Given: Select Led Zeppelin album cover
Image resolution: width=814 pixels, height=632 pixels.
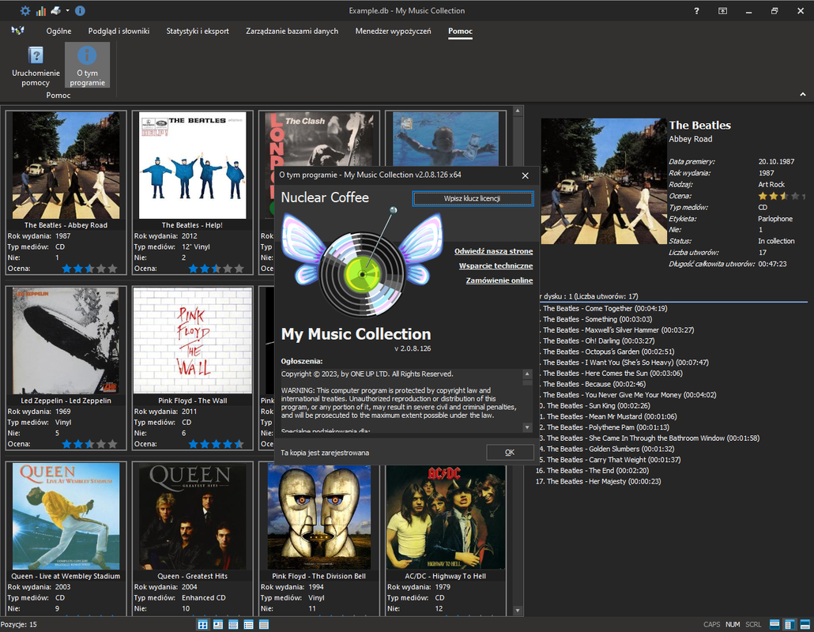Looking at the screenshot, I should [x=66, y=341].
